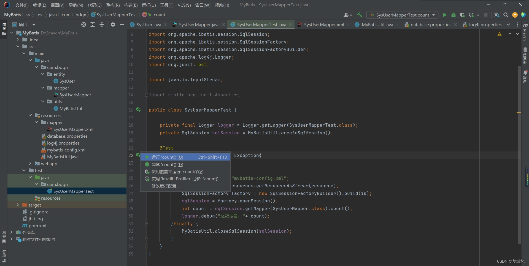Open project panel gear settings icon

(113, 25)
